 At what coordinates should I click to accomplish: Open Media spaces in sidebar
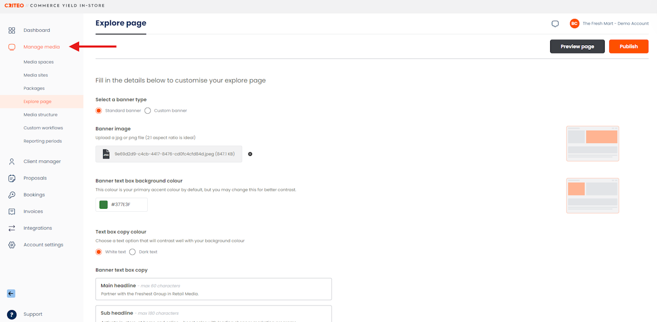38,62
